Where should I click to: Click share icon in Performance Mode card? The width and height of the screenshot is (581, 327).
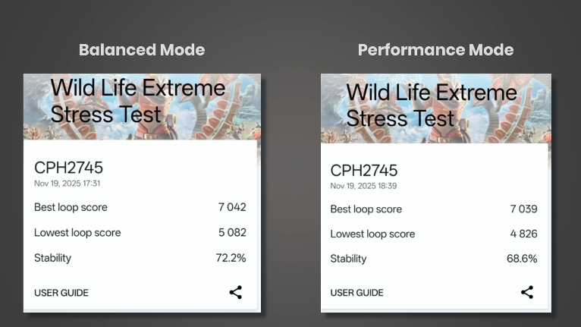point(527,292)
